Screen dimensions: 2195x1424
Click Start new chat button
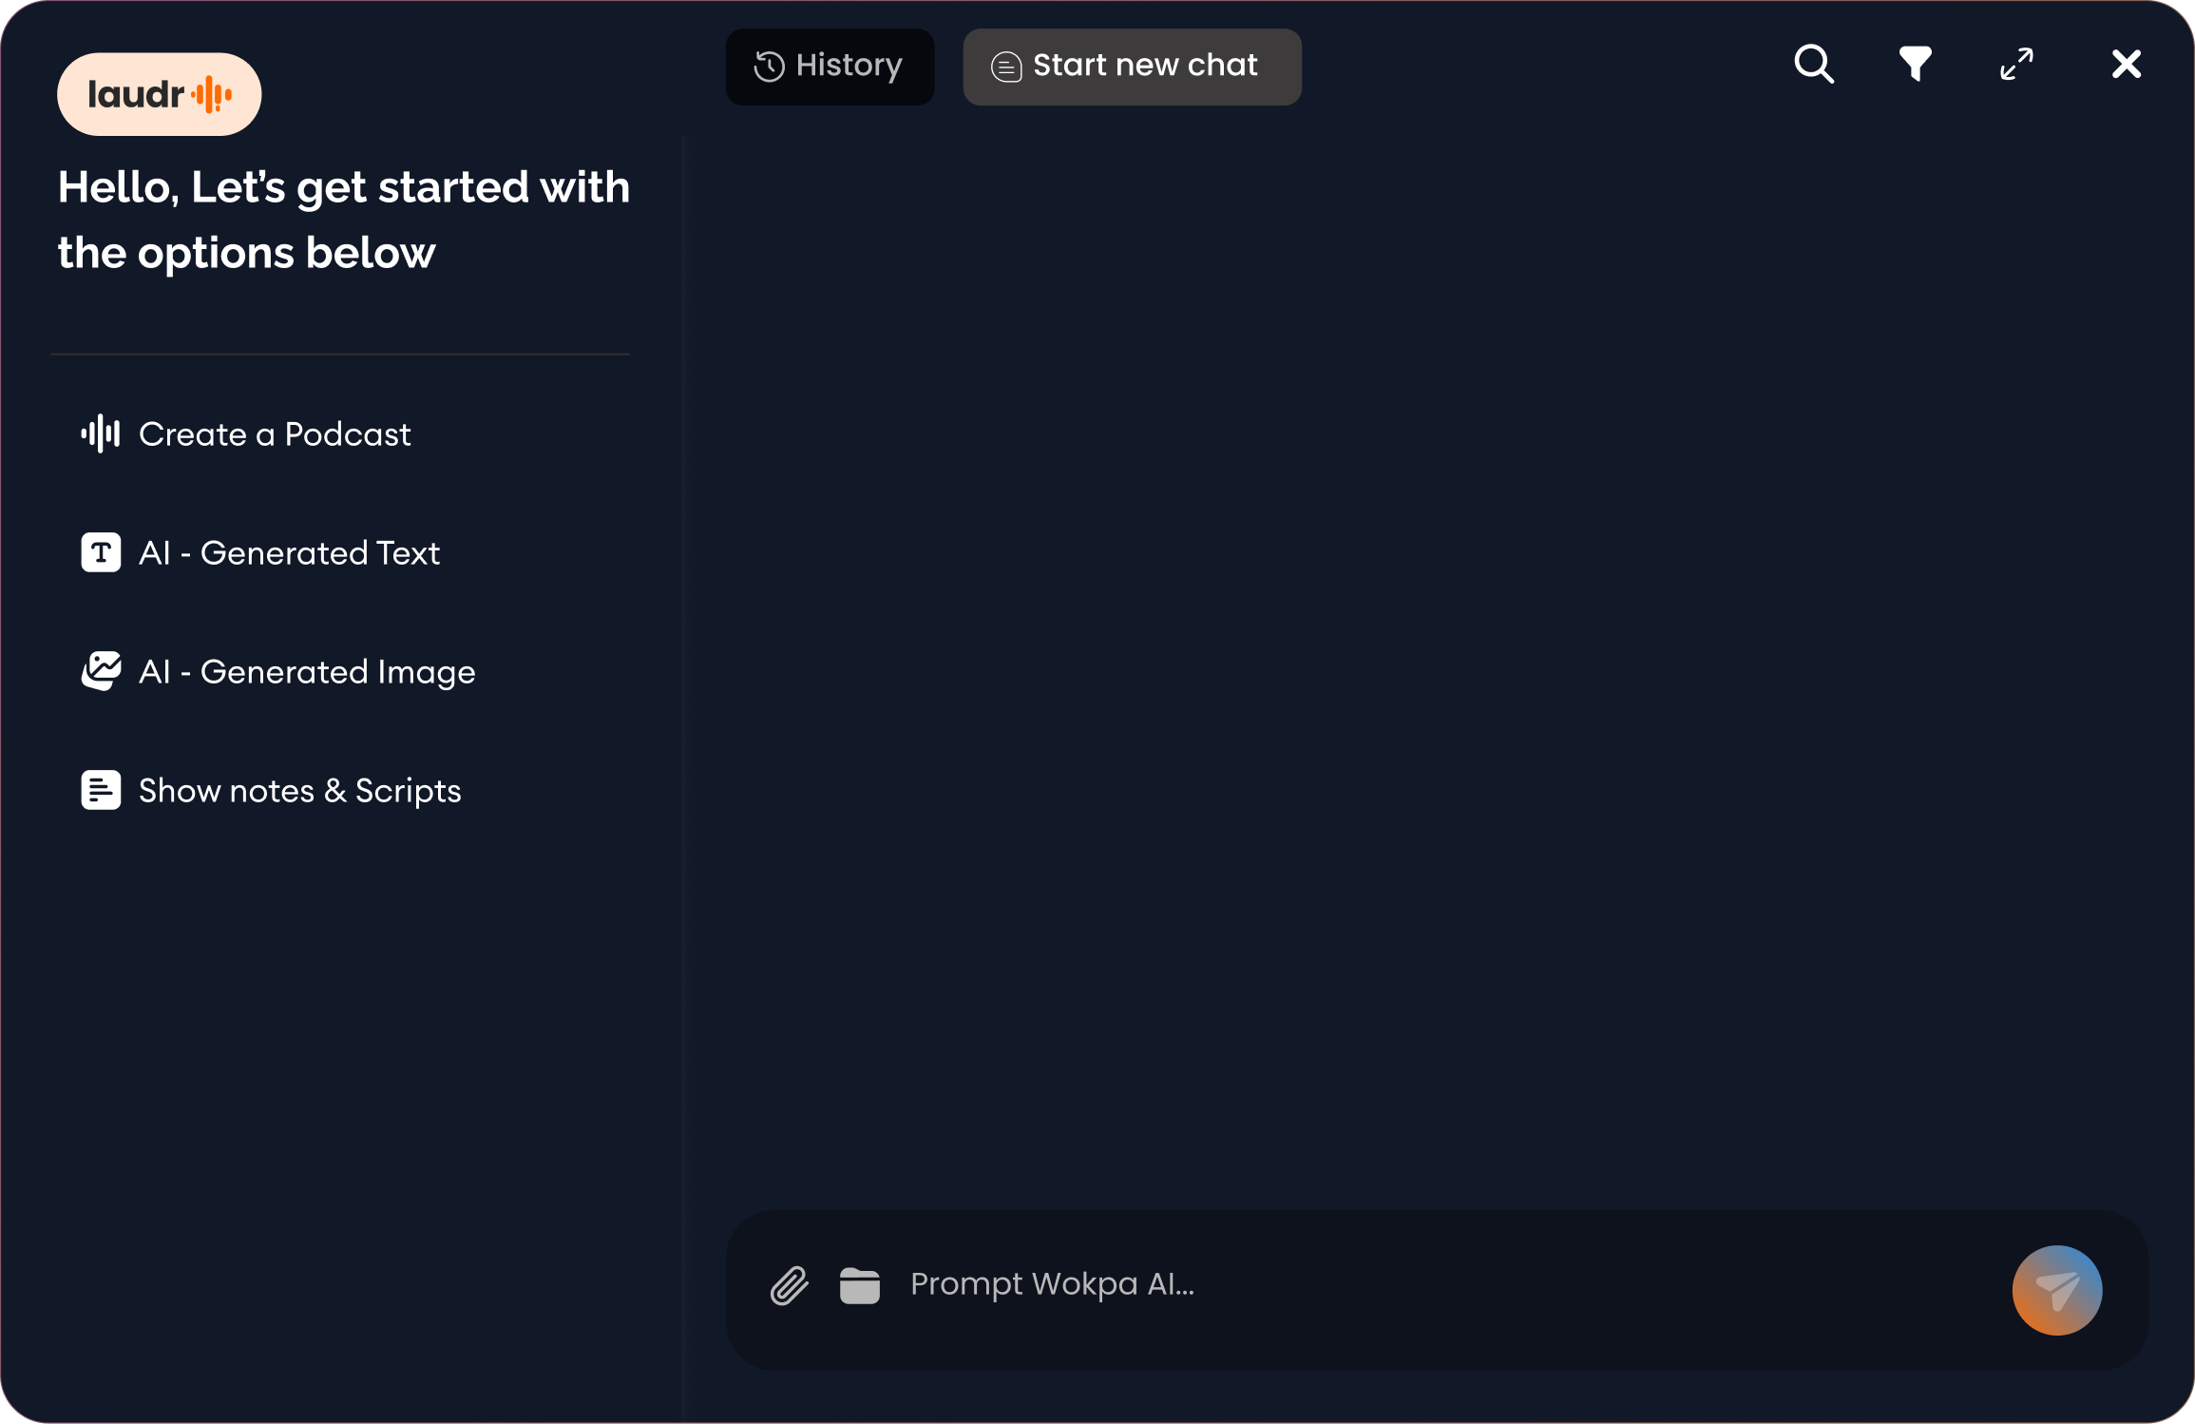pyautogui.click(x=1132, y=67)
